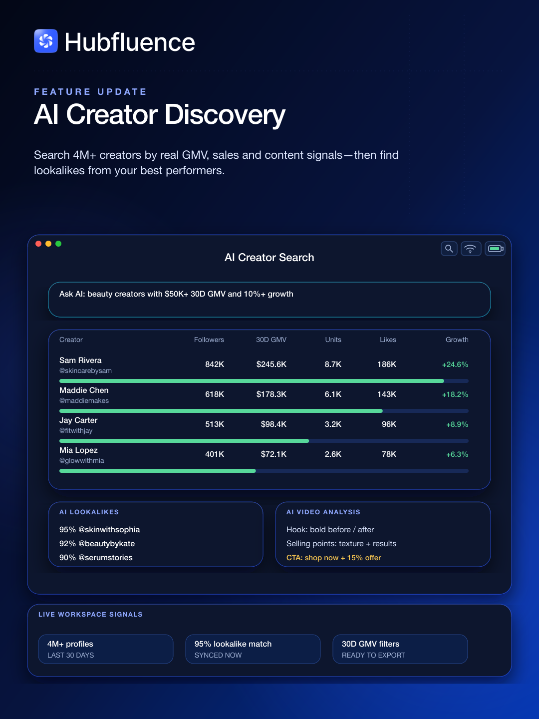Screen dimensions: 539x719
Task: Click the search magnifier icon
Action: (x=449, y=248)
